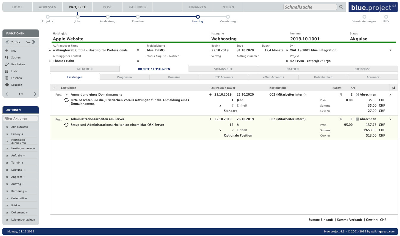Open the Liste view icon

tap(7, 71)
